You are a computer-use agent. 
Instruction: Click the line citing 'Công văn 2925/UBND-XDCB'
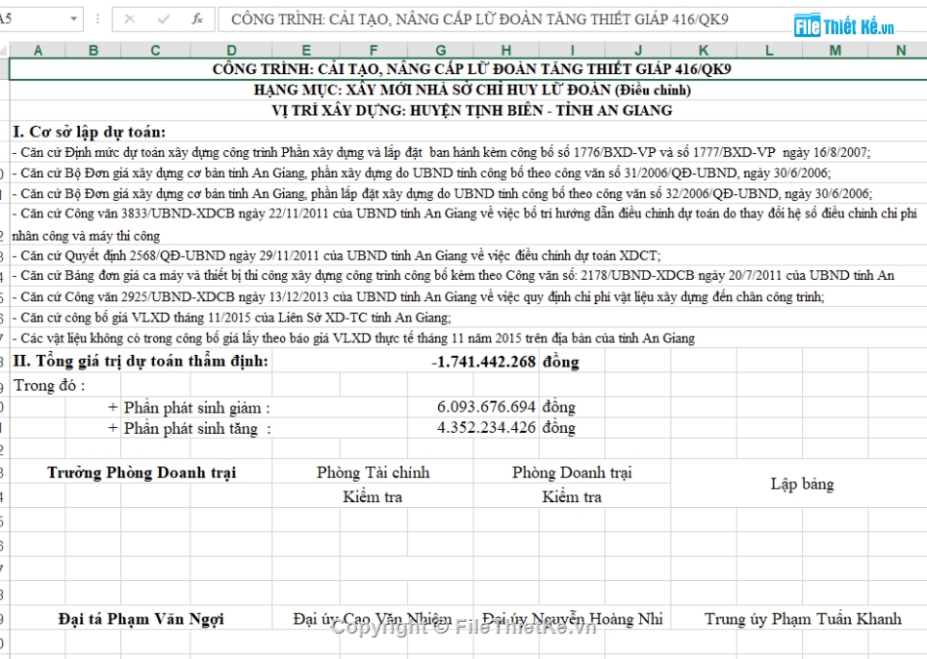tap(418, 296)
